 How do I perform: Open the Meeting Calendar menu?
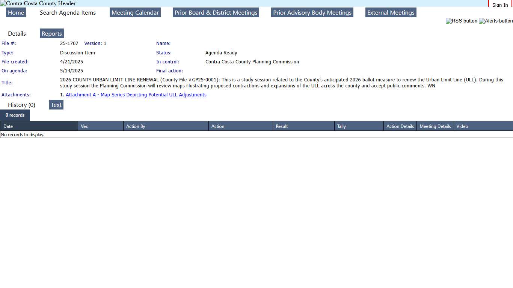[x=135, y=13]
